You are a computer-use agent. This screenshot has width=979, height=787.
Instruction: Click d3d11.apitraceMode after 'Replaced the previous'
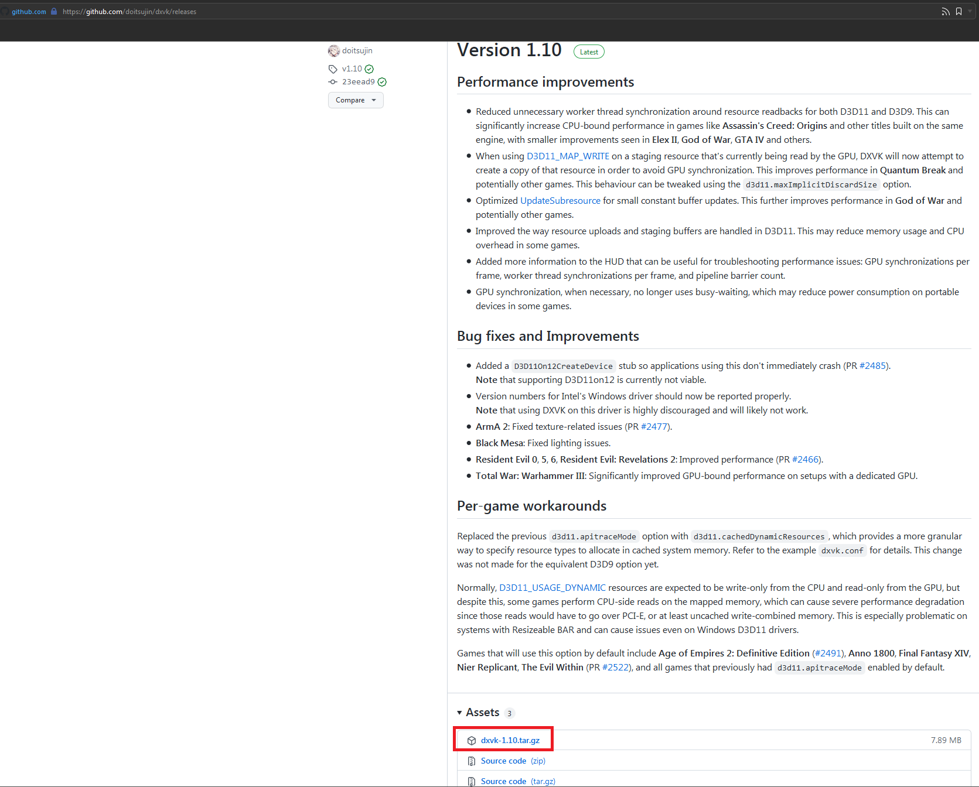coord(594,537)
